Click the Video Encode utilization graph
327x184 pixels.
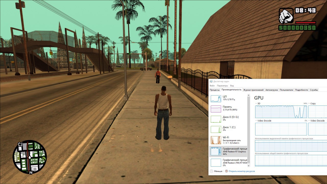281,129
